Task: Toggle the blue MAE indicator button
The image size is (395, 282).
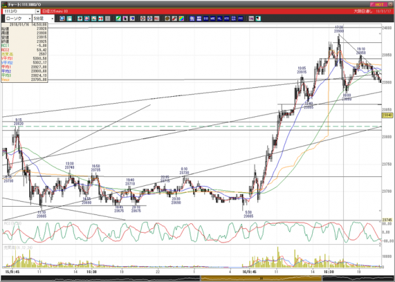Action: [213, 18]
